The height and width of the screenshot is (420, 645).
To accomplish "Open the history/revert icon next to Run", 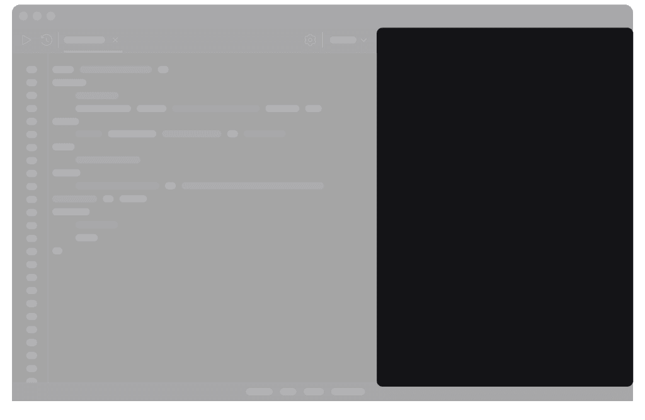I will (45, 40).
